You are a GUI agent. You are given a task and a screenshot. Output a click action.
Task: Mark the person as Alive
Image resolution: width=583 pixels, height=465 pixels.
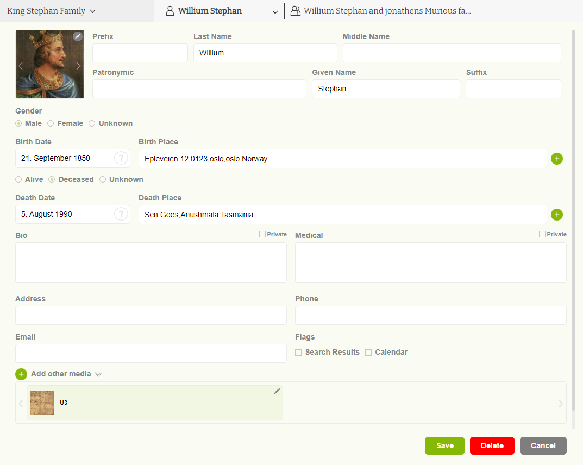click(x=19, y=179)
